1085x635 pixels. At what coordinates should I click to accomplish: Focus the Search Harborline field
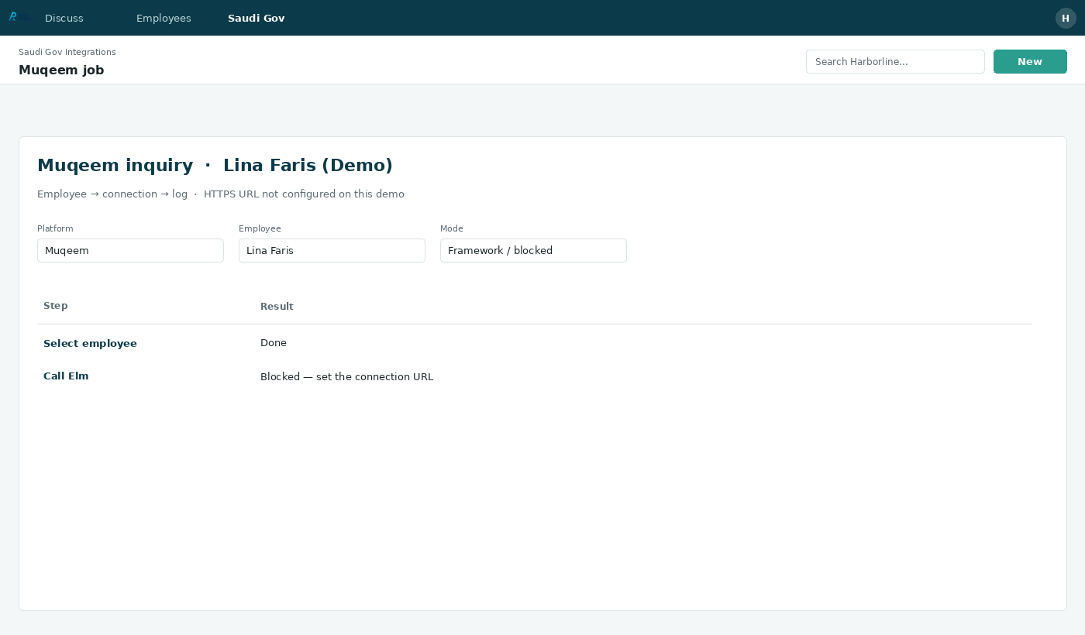tap(895, 62)
